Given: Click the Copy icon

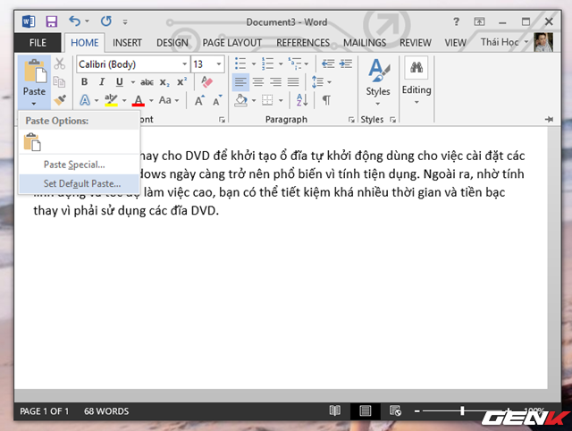Looking at the screenshot, I should [x=59, y=81].
